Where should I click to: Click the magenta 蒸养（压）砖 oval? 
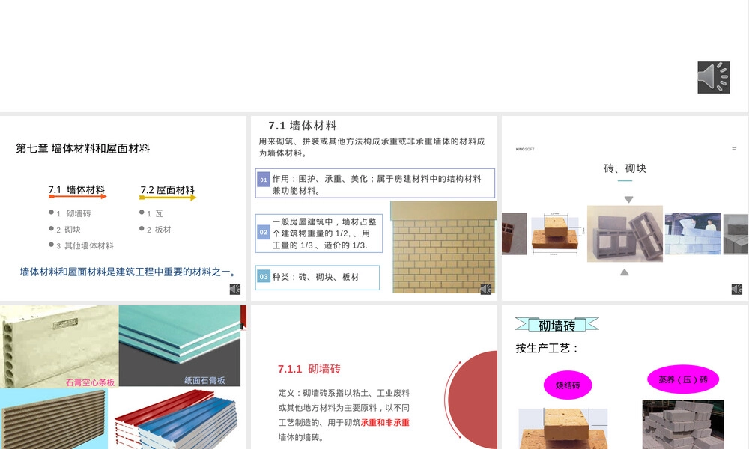click(683, 380)
